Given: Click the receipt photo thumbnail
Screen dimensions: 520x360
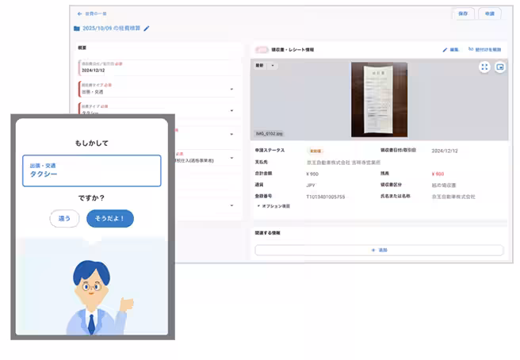Looking at the screenshot, I should (x=380, y=100).
